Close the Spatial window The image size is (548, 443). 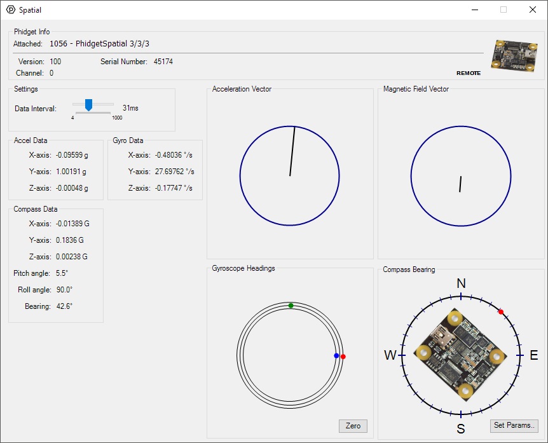[x=533, y=10]
